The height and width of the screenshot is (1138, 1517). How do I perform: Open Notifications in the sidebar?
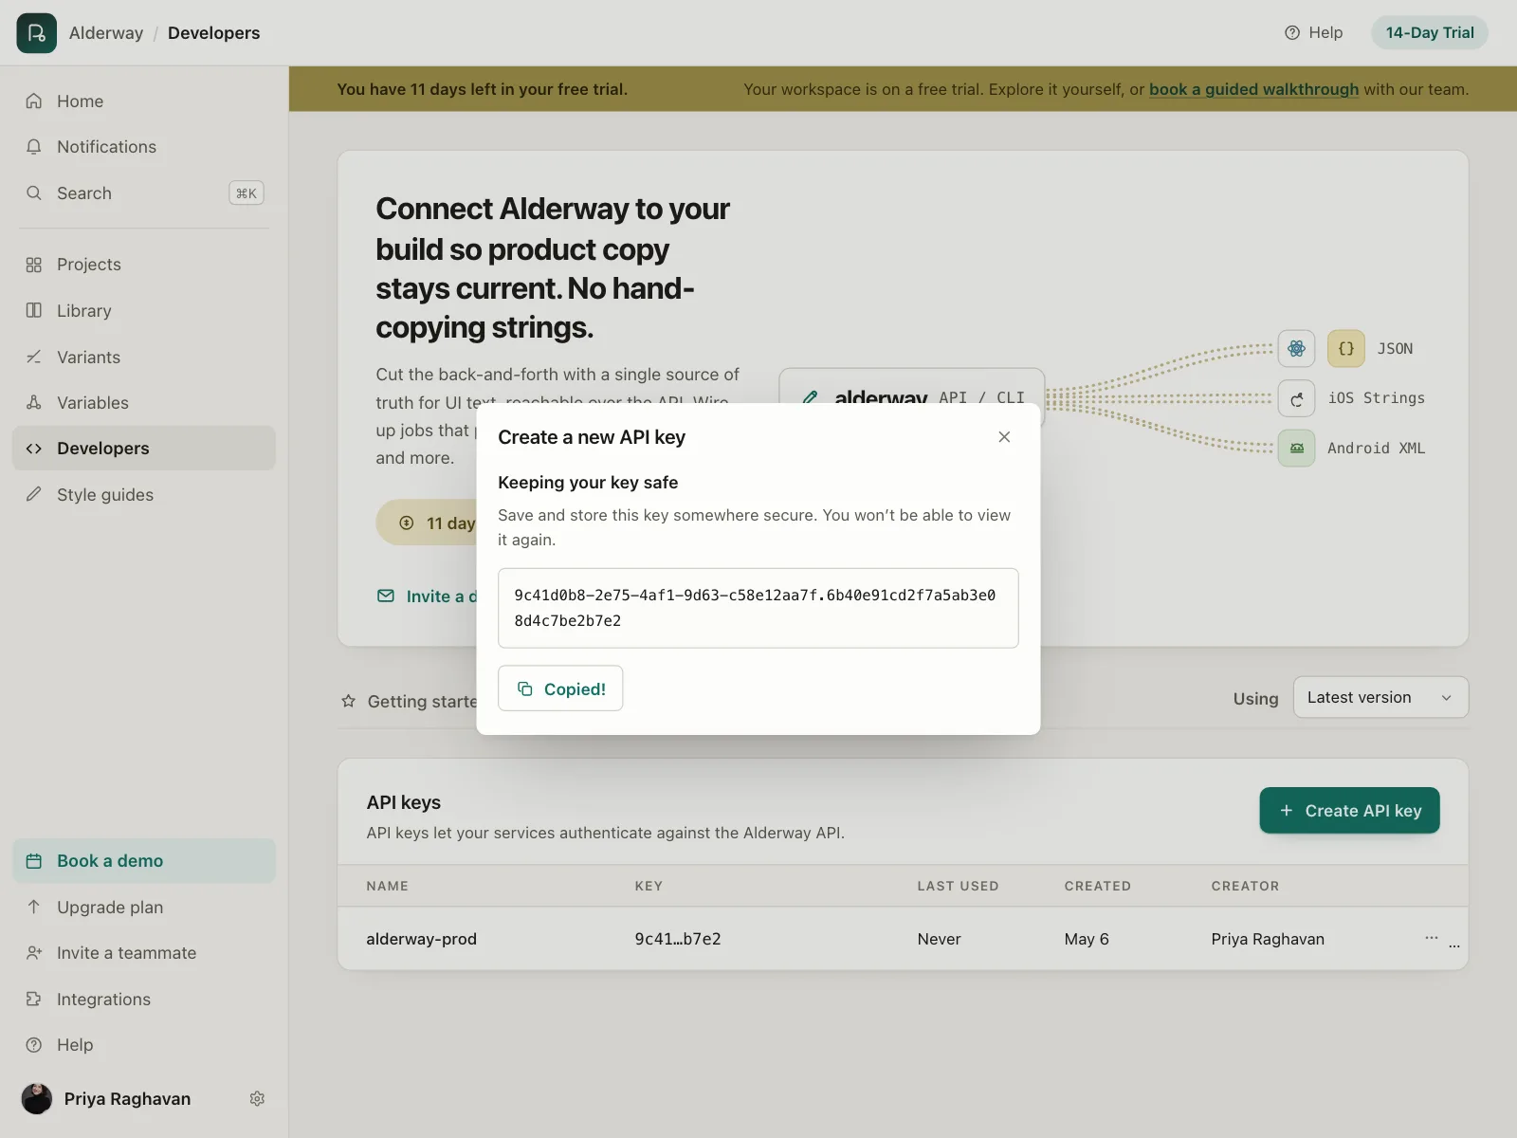click(144, 147)
